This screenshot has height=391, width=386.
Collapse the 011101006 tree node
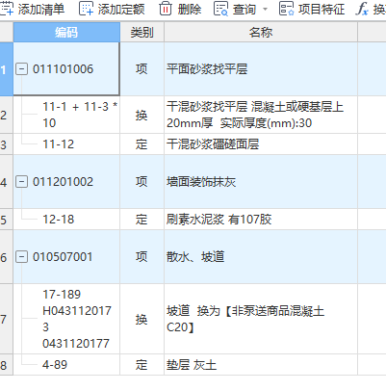[21, 69]
